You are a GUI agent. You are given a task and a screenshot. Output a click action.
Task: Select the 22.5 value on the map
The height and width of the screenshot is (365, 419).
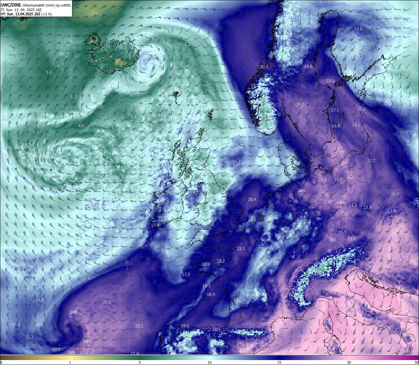[361, 109]
